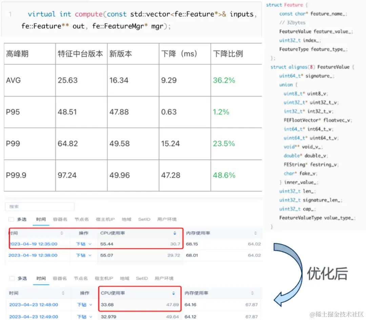This screenshot has width=366, height=320.
Task: Select 用户环境 tab in upper panel
Action: (167, 219)
